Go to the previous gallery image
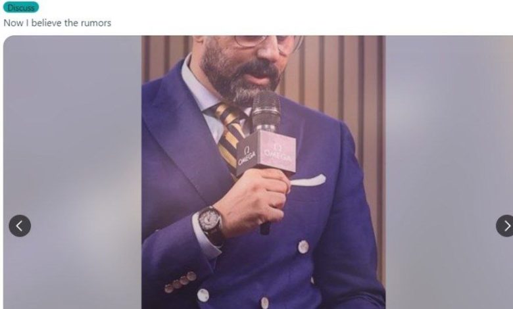 (x=20, y=226)
